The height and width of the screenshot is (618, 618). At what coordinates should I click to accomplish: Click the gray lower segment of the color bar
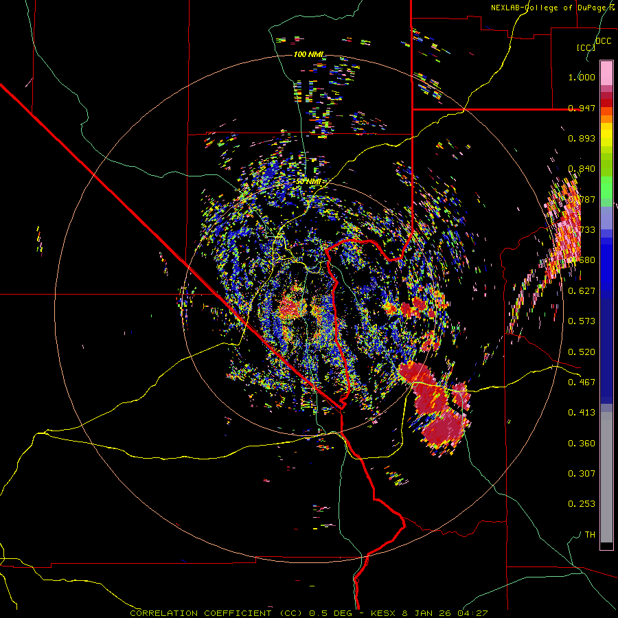click(x=606, y=477)
